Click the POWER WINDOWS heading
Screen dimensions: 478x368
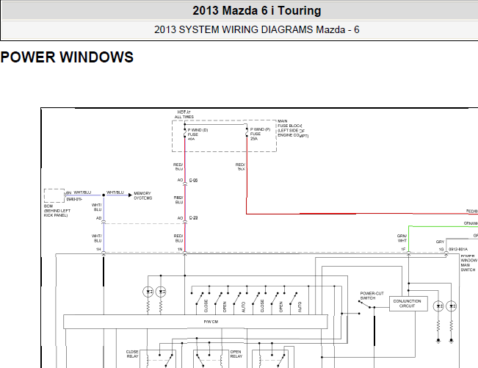pos(67,57)
